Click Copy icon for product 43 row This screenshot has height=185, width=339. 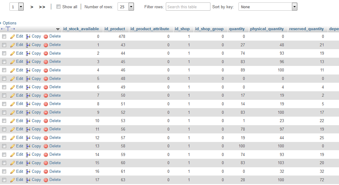(x=28, y=45)
